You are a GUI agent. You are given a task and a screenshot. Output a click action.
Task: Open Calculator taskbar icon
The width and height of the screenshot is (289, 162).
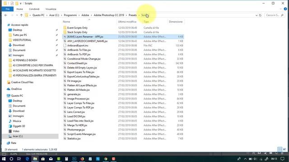pos(66,159)
